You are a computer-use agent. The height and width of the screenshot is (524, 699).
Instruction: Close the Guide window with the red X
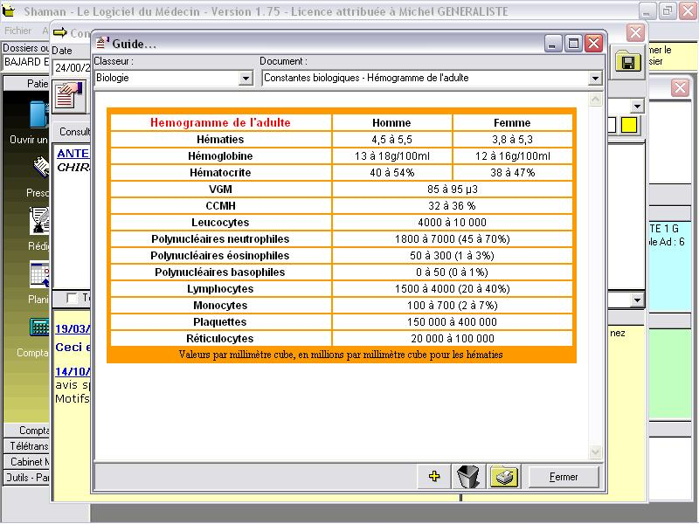point(594,44)
